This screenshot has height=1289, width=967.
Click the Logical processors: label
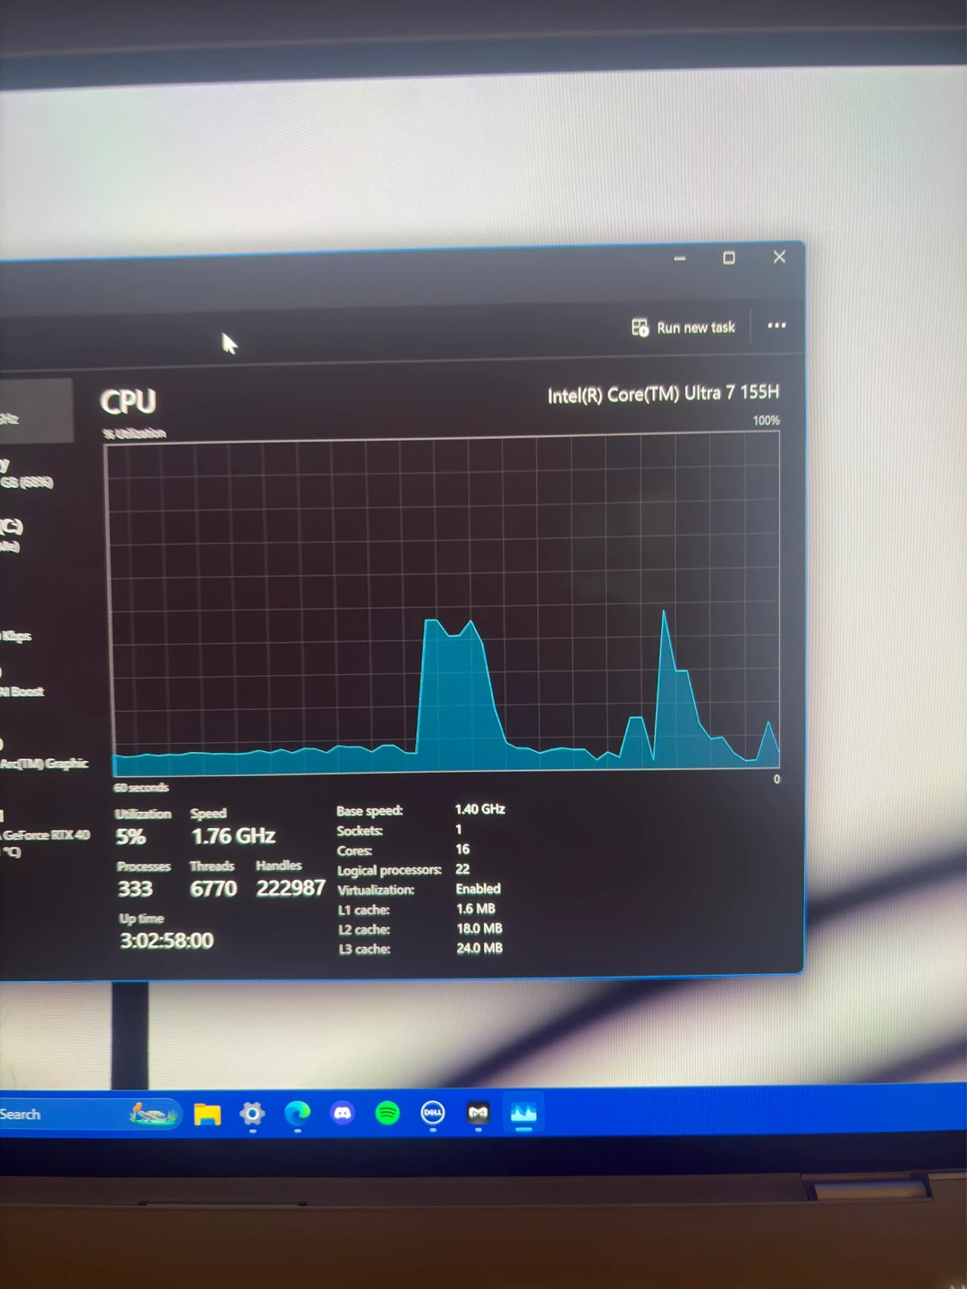point(389,870)
